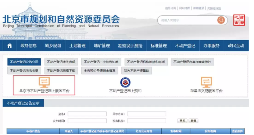Screen dimensions: 254x135
Task: Open the 标准管理 menu
Action: [x=159, y=46]
